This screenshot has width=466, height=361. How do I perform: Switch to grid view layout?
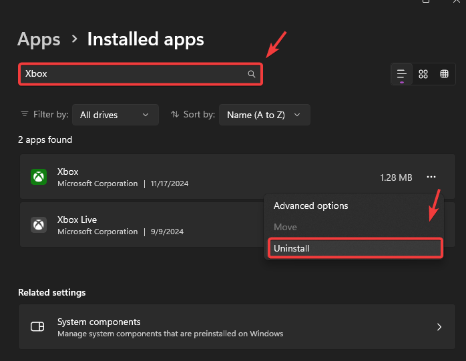pos(423,74)
